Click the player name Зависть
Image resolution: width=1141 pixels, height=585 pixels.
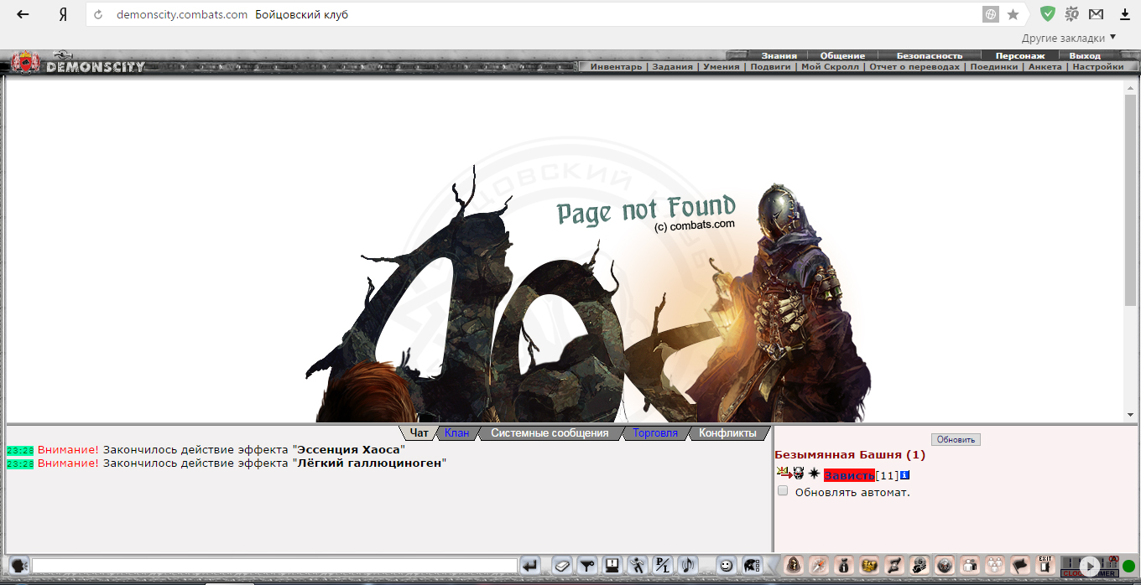pyautogui.click(x=849, y=475)
